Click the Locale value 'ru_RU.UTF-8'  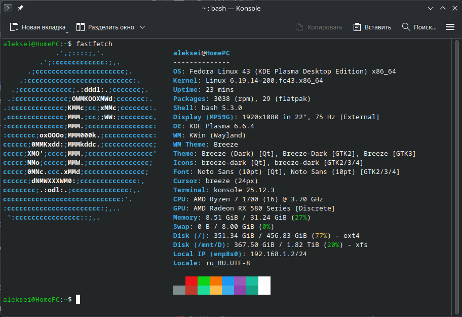(228, 263)
